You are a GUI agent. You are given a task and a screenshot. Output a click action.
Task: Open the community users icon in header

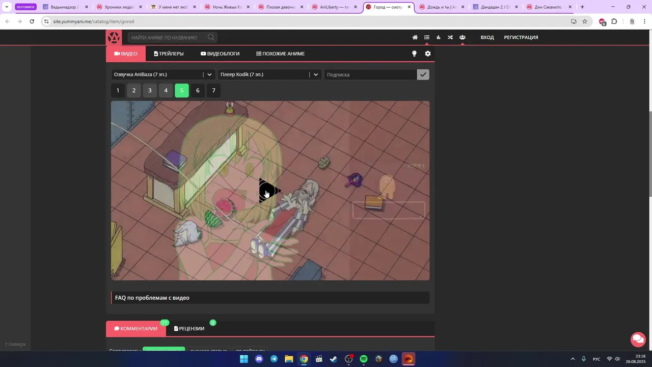tap(462, 37)
